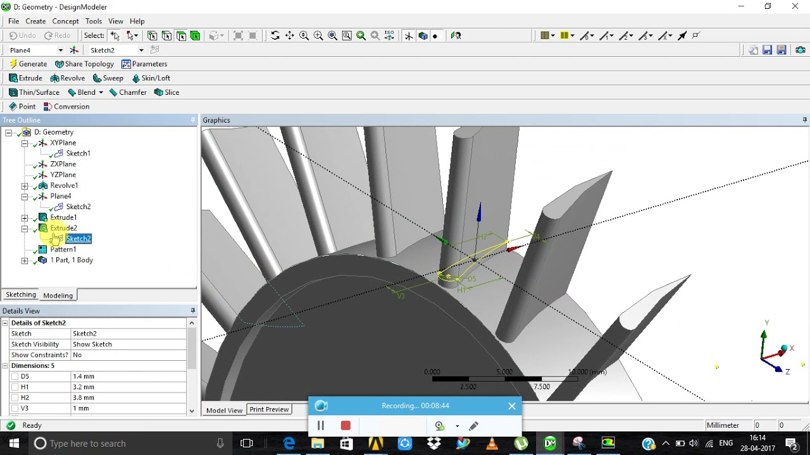Click the annotation pen in the recording bar

coord(474,426)
